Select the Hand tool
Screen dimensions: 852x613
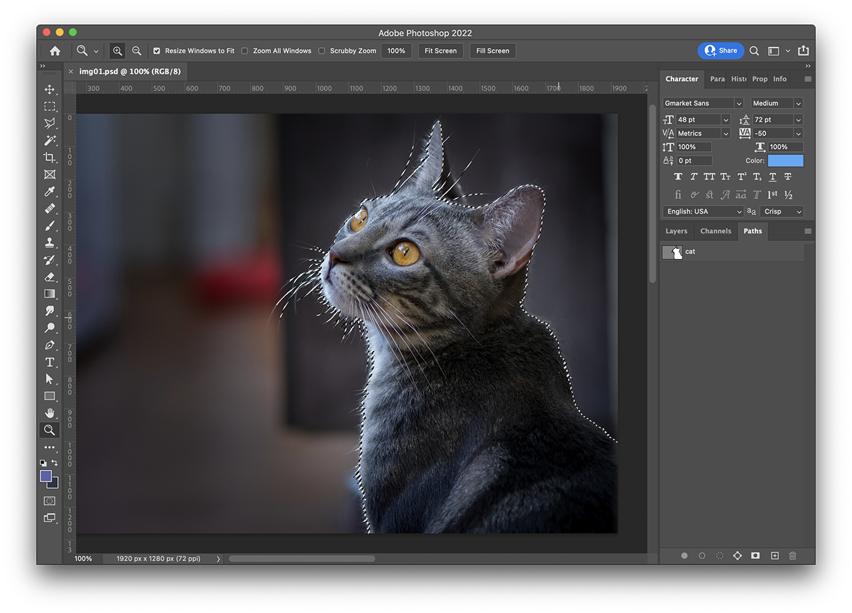point(49,413)
